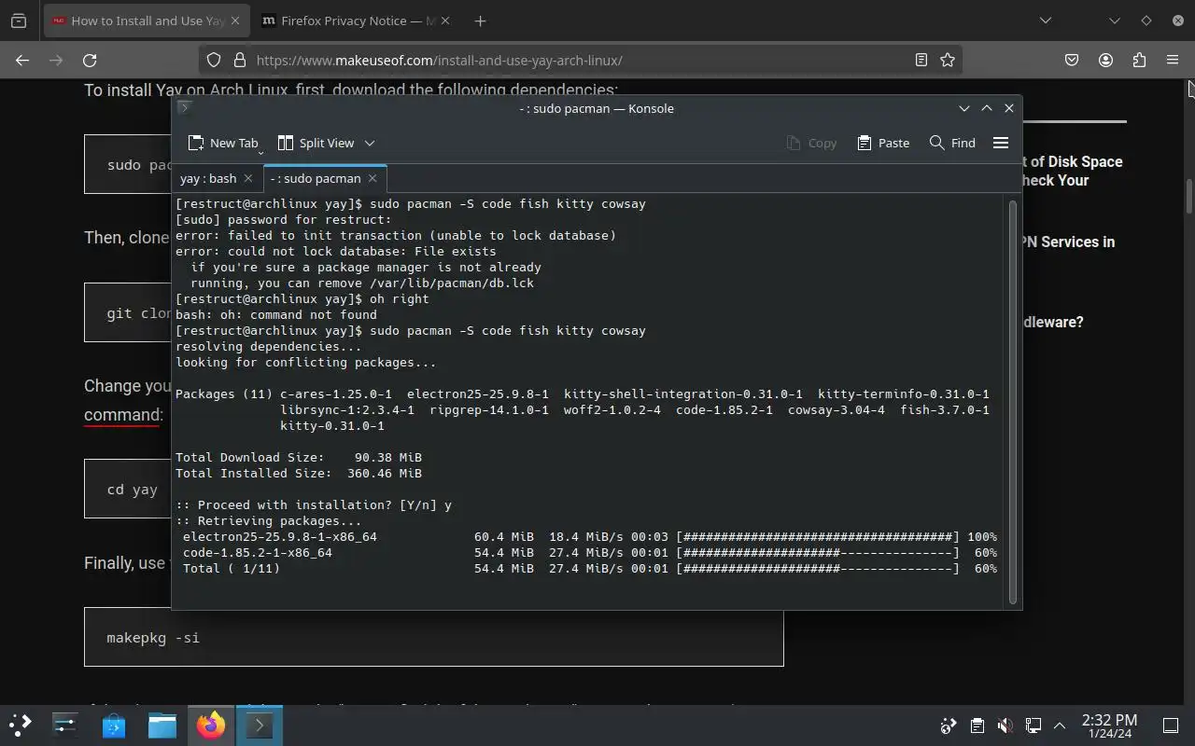Click the first system tray status icon

pos(949,725)
